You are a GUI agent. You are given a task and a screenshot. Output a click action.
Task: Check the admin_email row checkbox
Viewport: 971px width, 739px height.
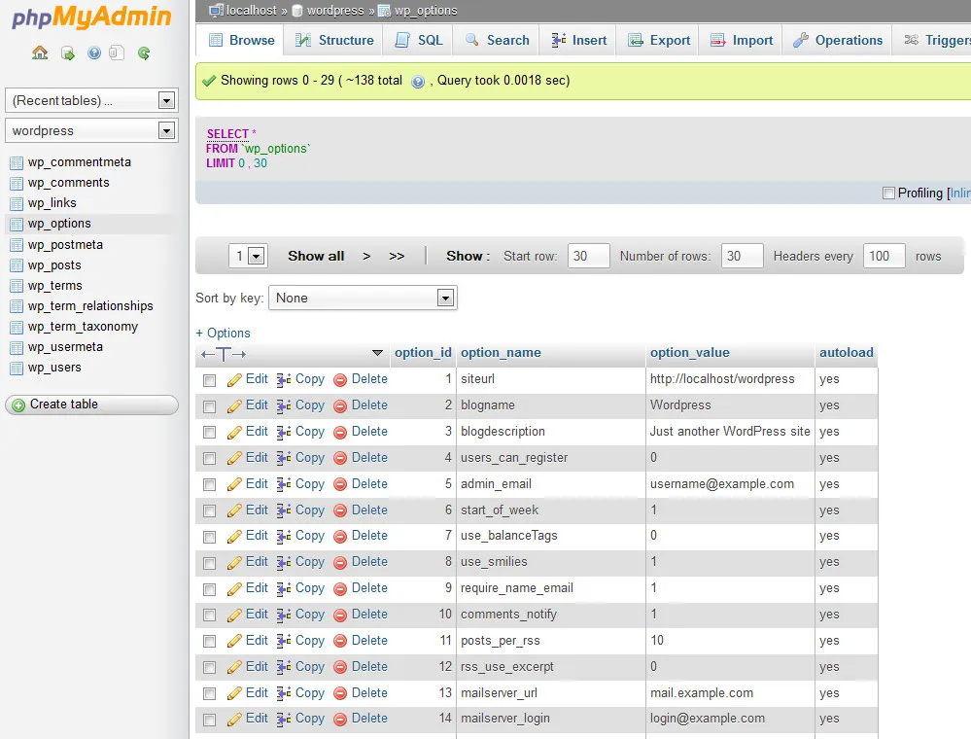pos(209,484)
